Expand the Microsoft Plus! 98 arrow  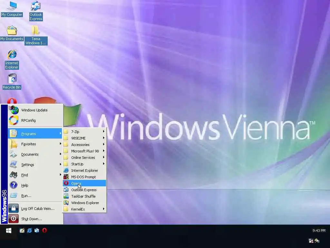pos(104,151)
